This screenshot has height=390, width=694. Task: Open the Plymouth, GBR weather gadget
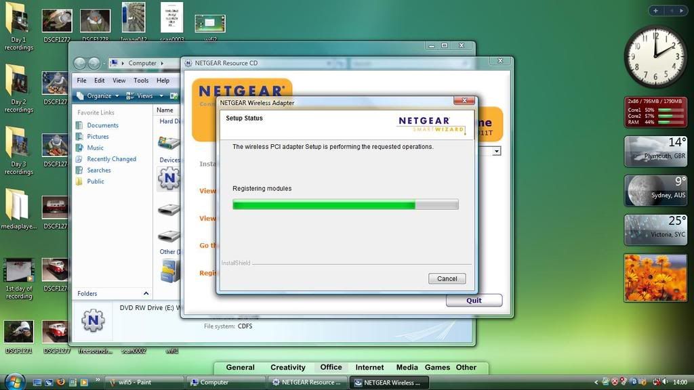(655, 151)
